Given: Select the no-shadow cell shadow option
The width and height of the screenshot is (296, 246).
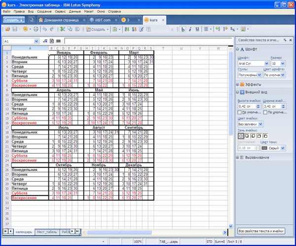Looking at the screenshot, I should 241,136.
